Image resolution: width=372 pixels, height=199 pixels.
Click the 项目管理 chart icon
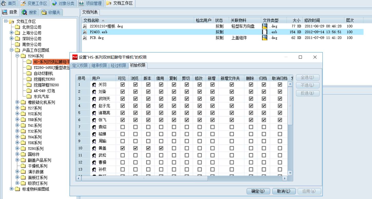(x=81, y=3)
